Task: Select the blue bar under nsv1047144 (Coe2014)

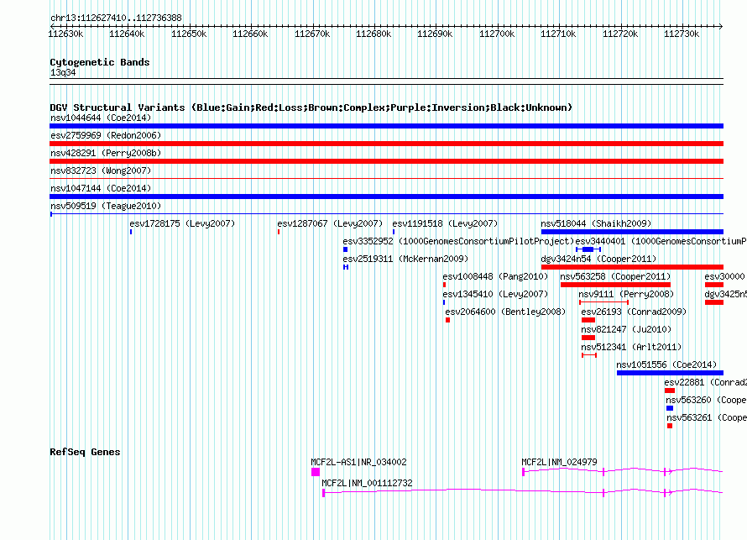Action: [x=386, y=197]
